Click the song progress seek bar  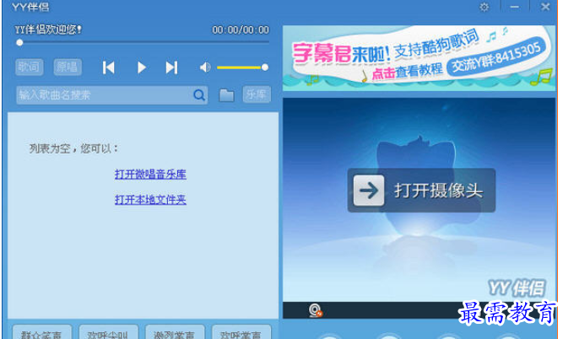(143, 42)
